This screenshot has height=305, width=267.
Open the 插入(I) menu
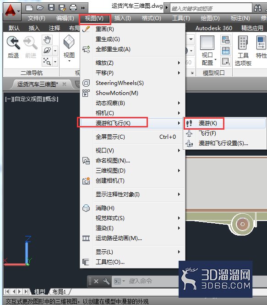click(x=123, y=18)
